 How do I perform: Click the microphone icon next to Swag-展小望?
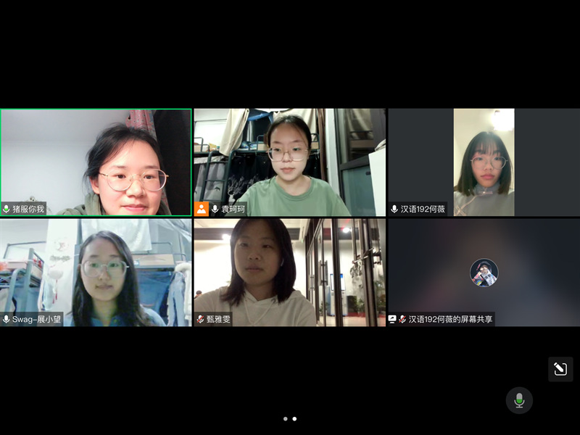click(7, 319)
